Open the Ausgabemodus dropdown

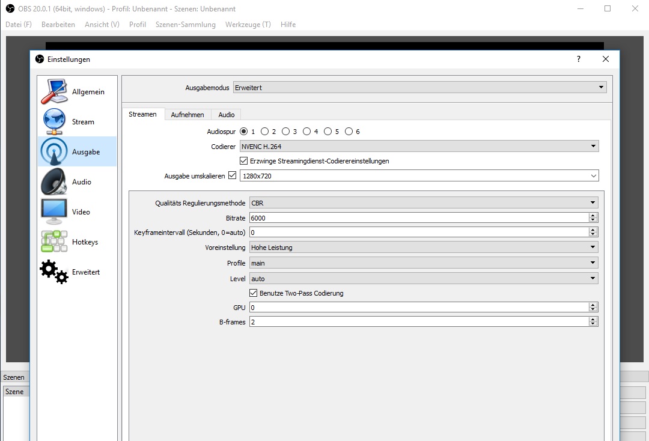419,88
